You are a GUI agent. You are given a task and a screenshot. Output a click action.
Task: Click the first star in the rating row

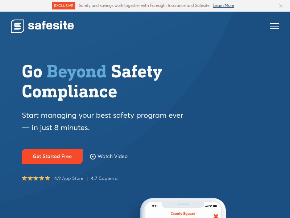tap(24, 178)
